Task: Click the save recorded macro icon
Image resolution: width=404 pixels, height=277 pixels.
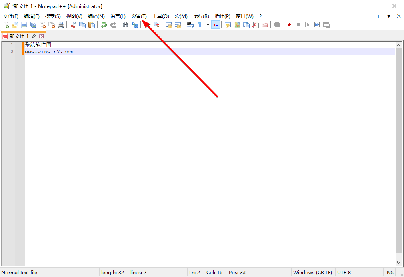Action: (x=326, y=25)
